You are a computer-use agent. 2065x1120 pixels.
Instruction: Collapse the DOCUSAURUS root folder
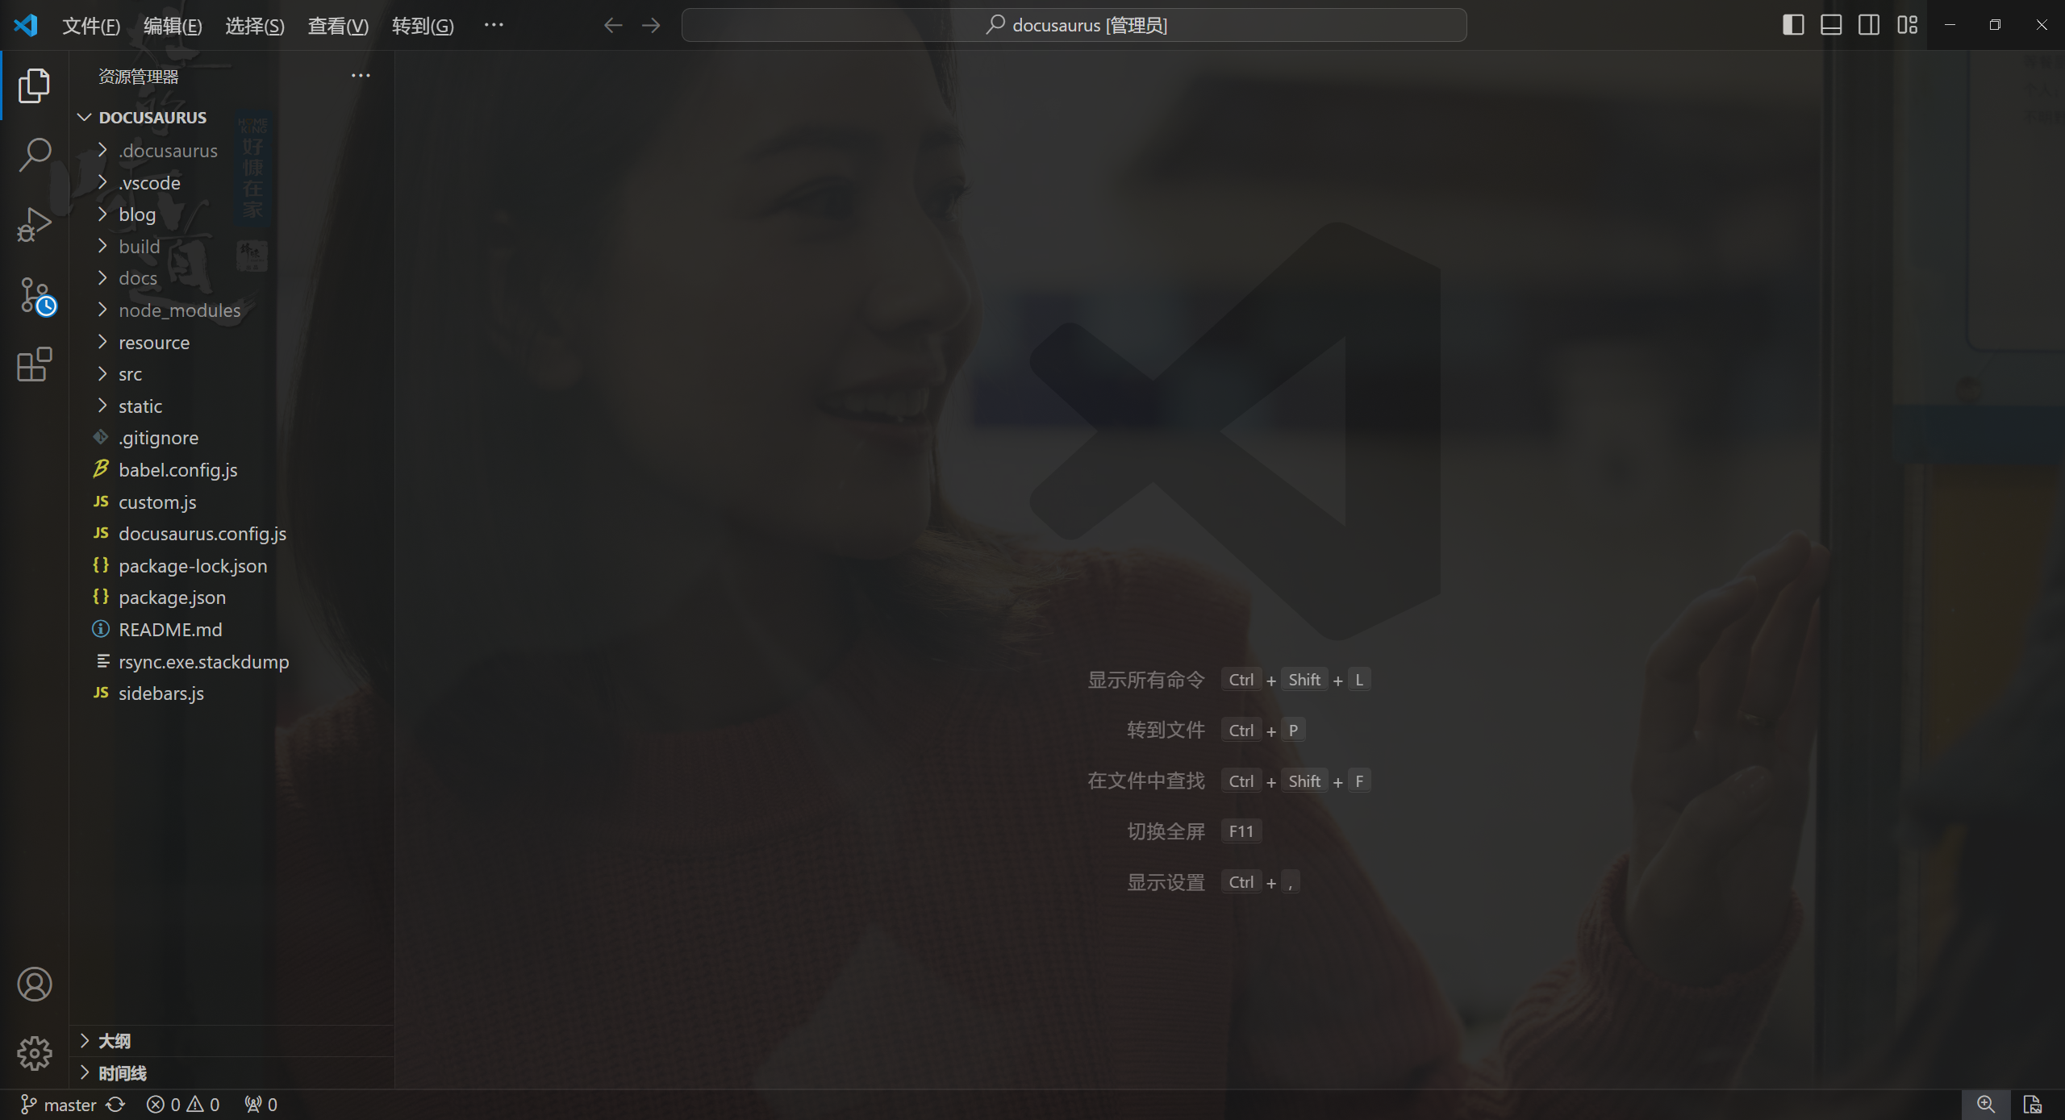click(x=232, y=118)
